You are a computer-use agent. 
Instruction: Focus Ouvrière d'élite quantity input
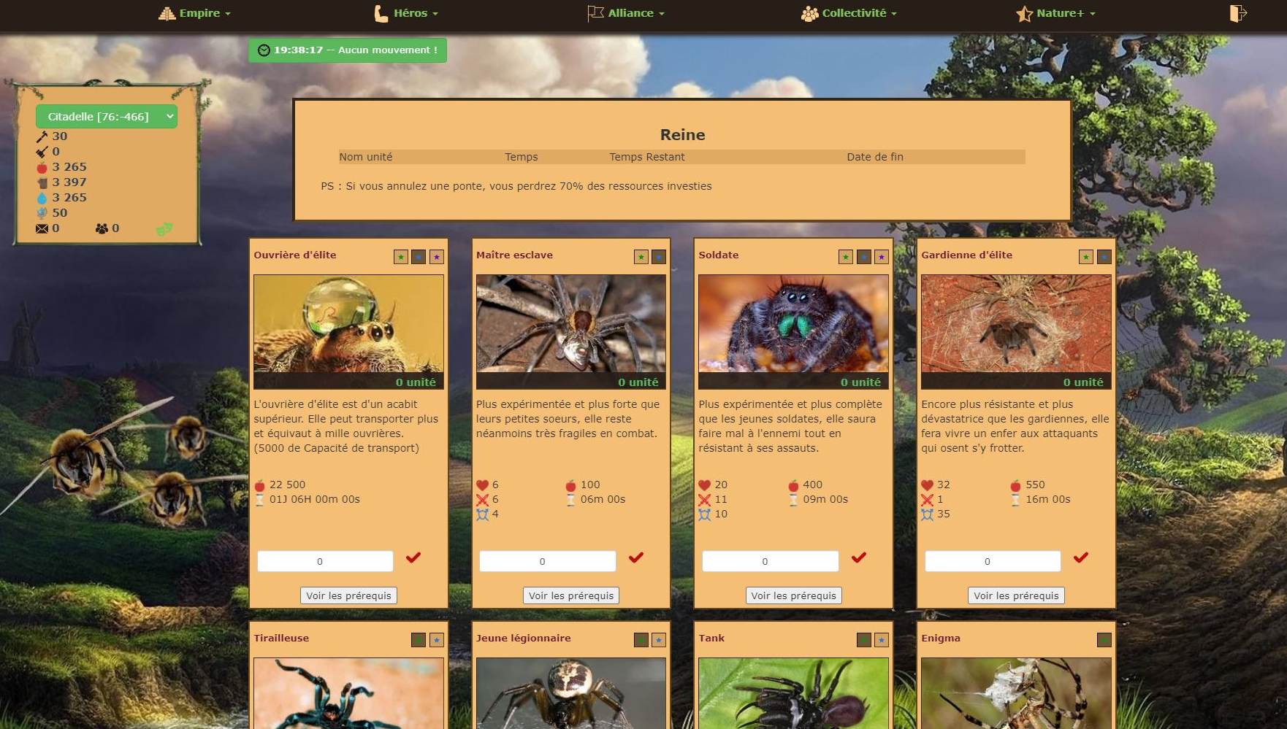[x=325, y=561]
